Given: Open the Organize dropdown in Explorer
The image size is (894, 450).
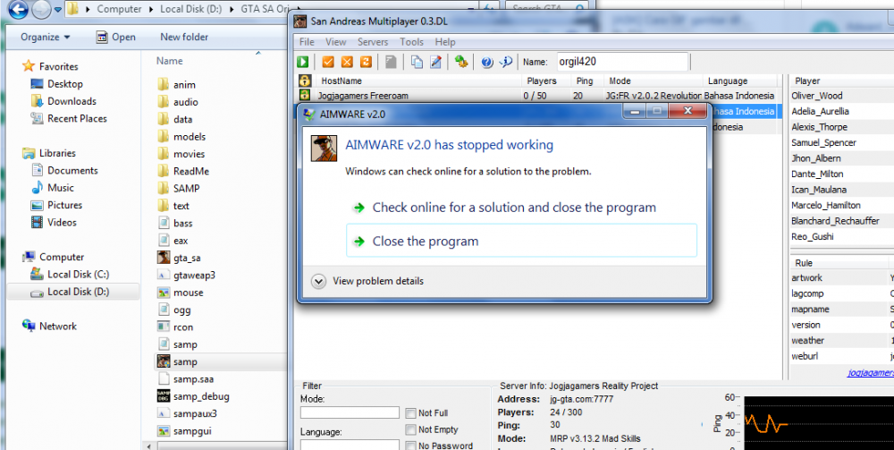Looking at the screenshot, I should coord(45,37).
